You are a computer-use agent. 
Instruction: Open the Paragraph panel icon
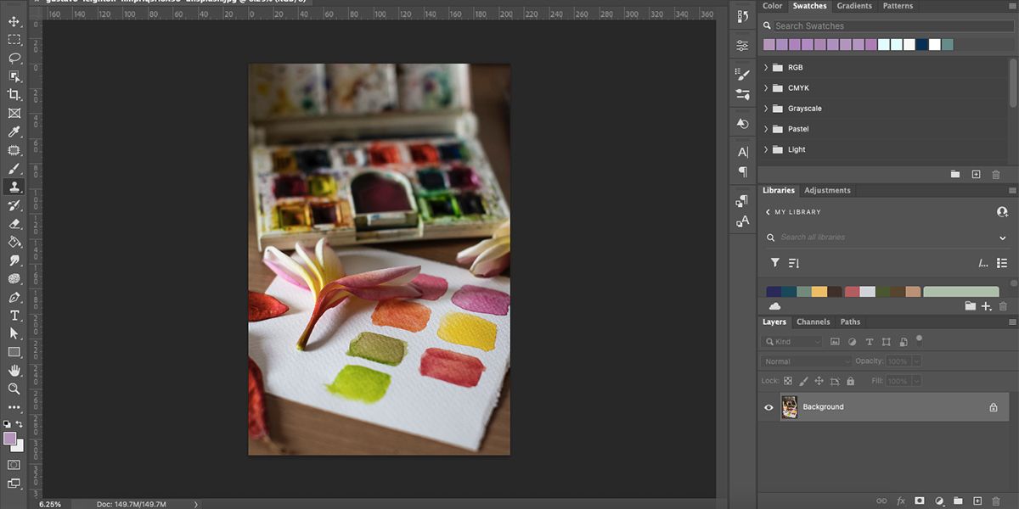point(743,171)
